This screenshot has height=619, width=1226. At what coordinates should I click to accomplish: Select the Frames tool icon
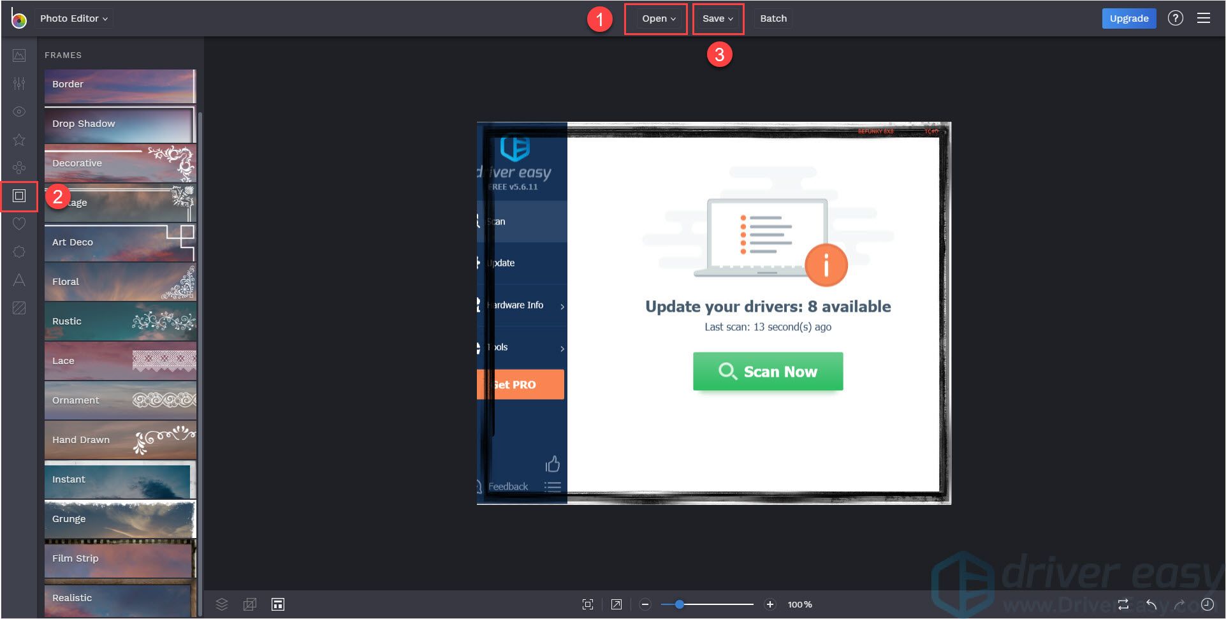click(x=19, y=196)
